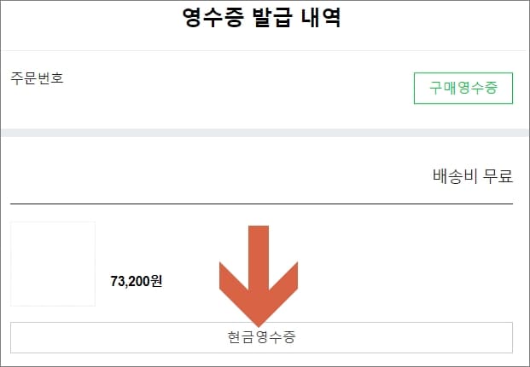
Task: Select the 주문번호 order number label
Action: click(37, 78)
